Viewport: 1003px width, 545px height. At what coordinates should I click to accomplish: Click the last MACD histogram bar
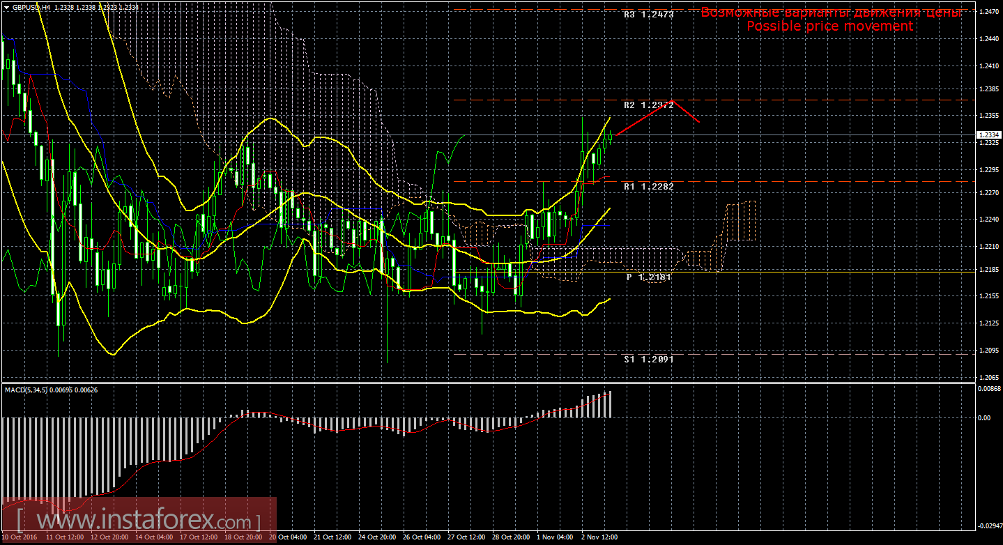610,405
